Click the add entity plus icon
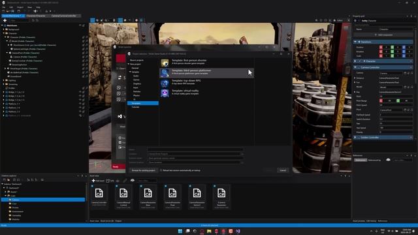The width and height of the screenshot is (418, 235). click(5, 20)
